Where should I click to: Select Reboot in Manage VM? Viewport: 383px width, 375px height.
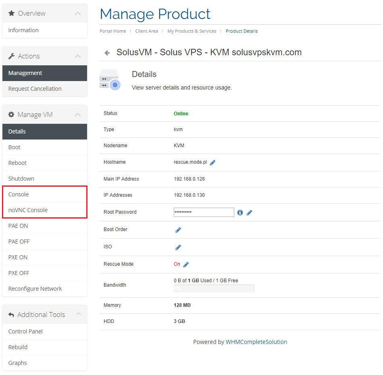[45, 163]
